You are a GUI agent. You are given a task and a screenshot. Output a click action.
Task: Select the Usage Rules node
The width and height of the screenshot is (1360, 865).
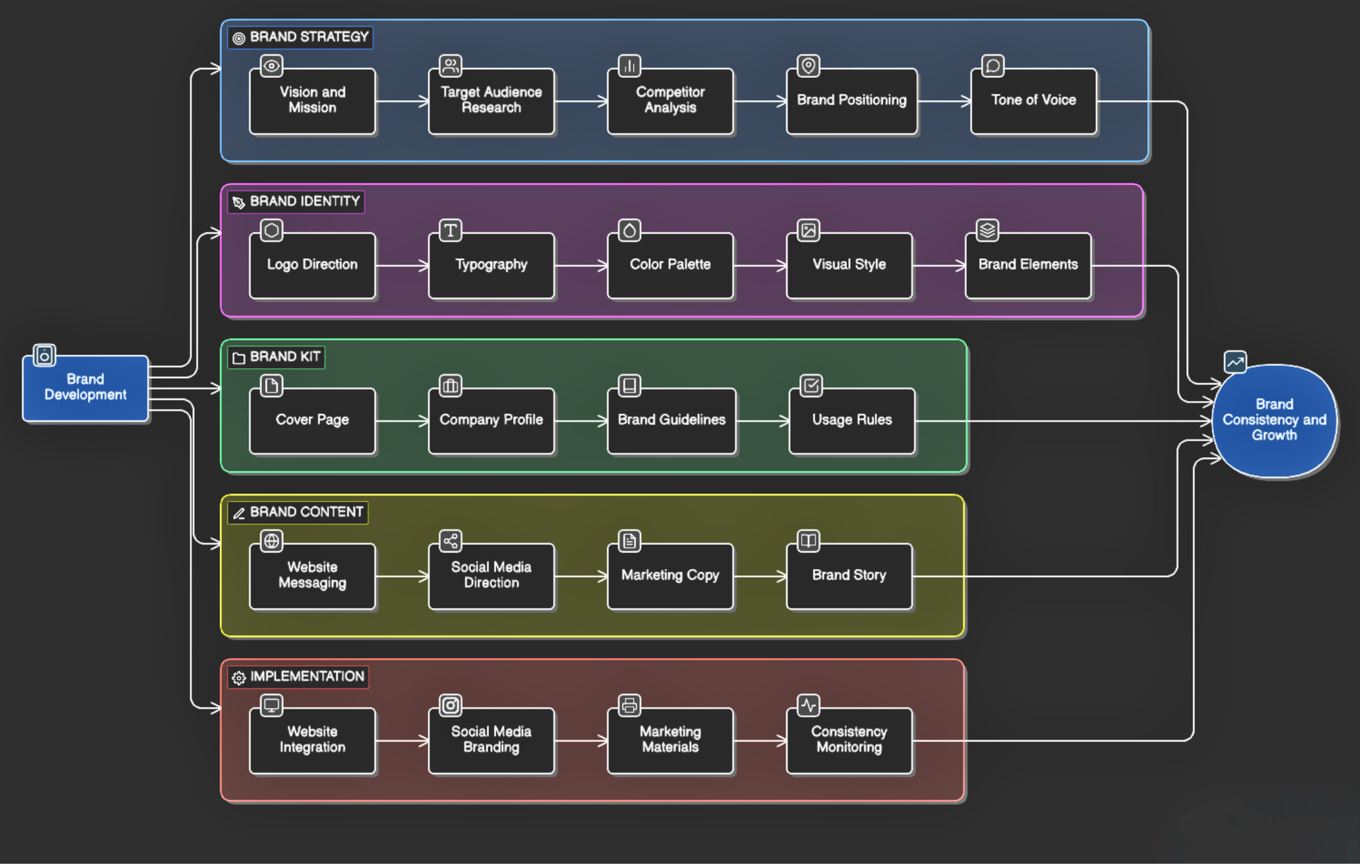tap(852, 421)
